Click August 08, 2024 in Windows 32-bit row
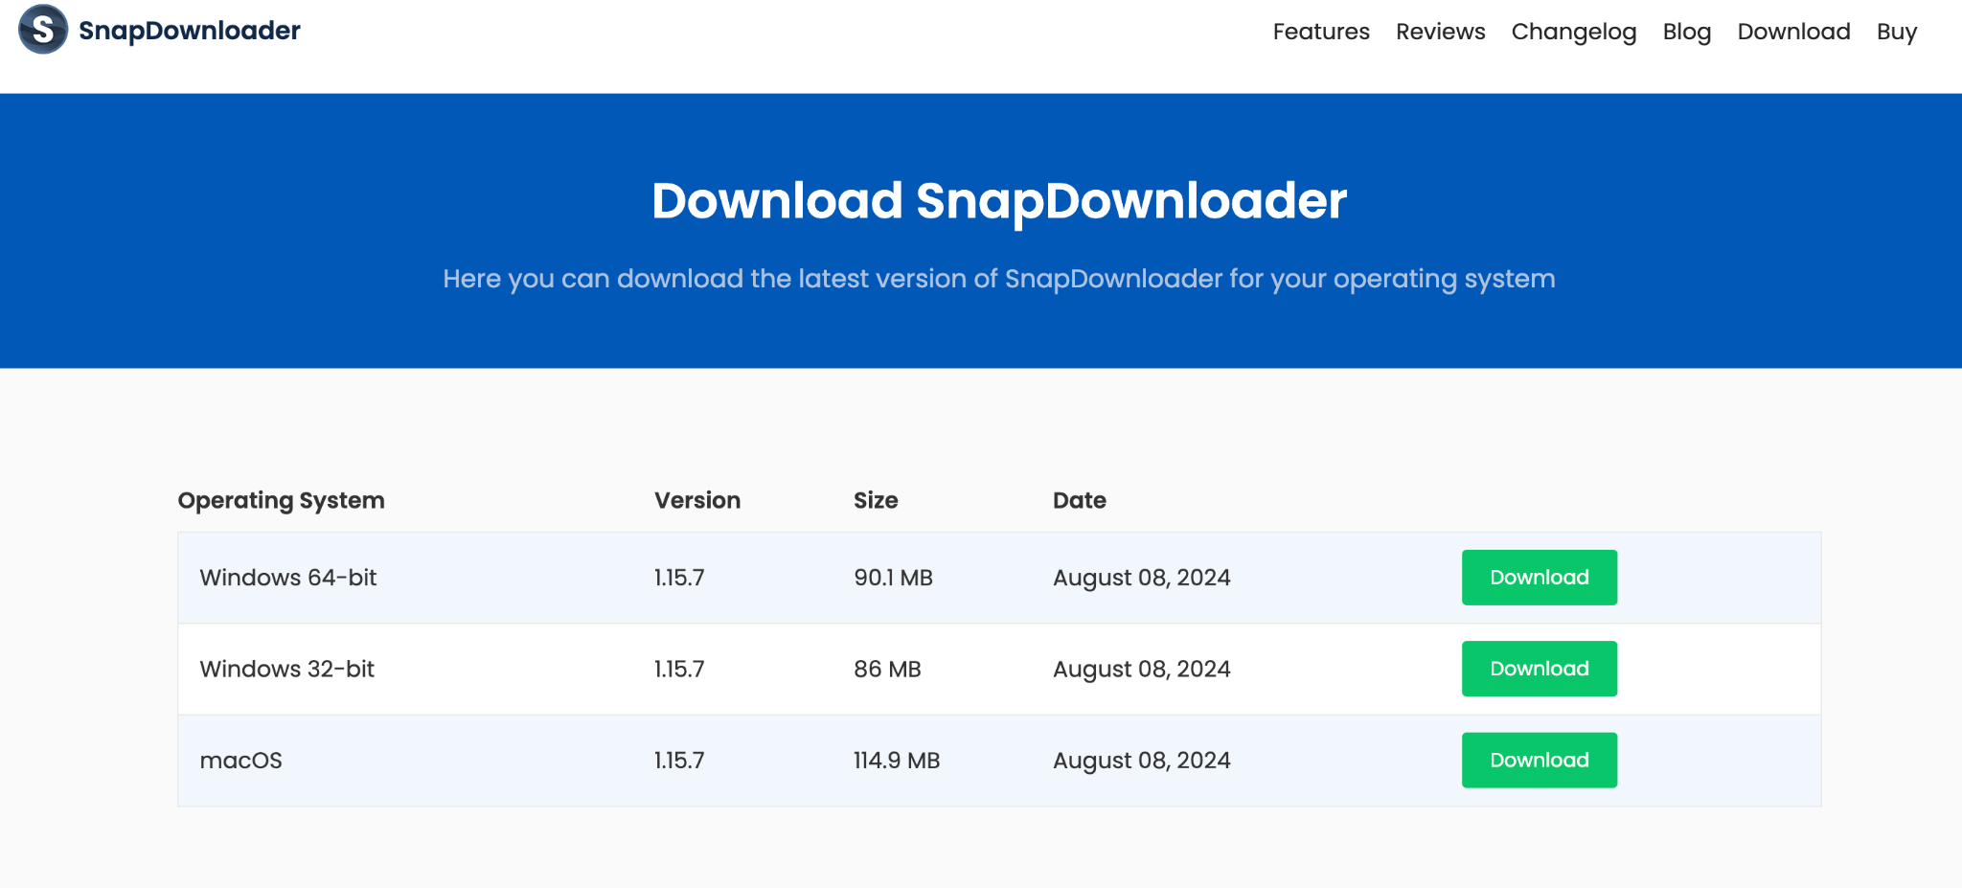The height and width of the screenshot is (888, 1962). [1141, 670]
